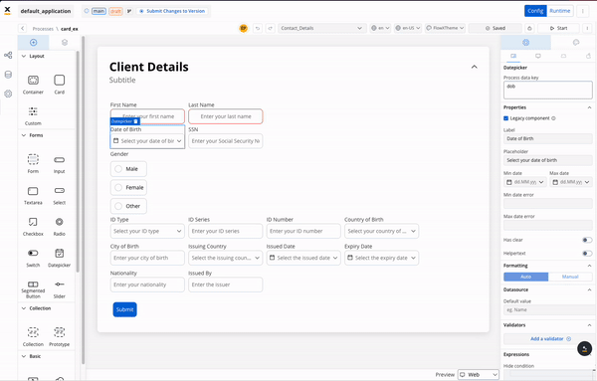The width and height of the screenshot is (597, 381).
Task: Select the Other gender radio option
Action: point(128,206)
